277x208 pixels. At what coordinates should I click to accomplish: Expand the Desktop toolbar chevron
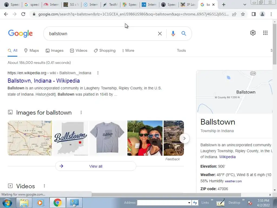[x=243, y=200]
